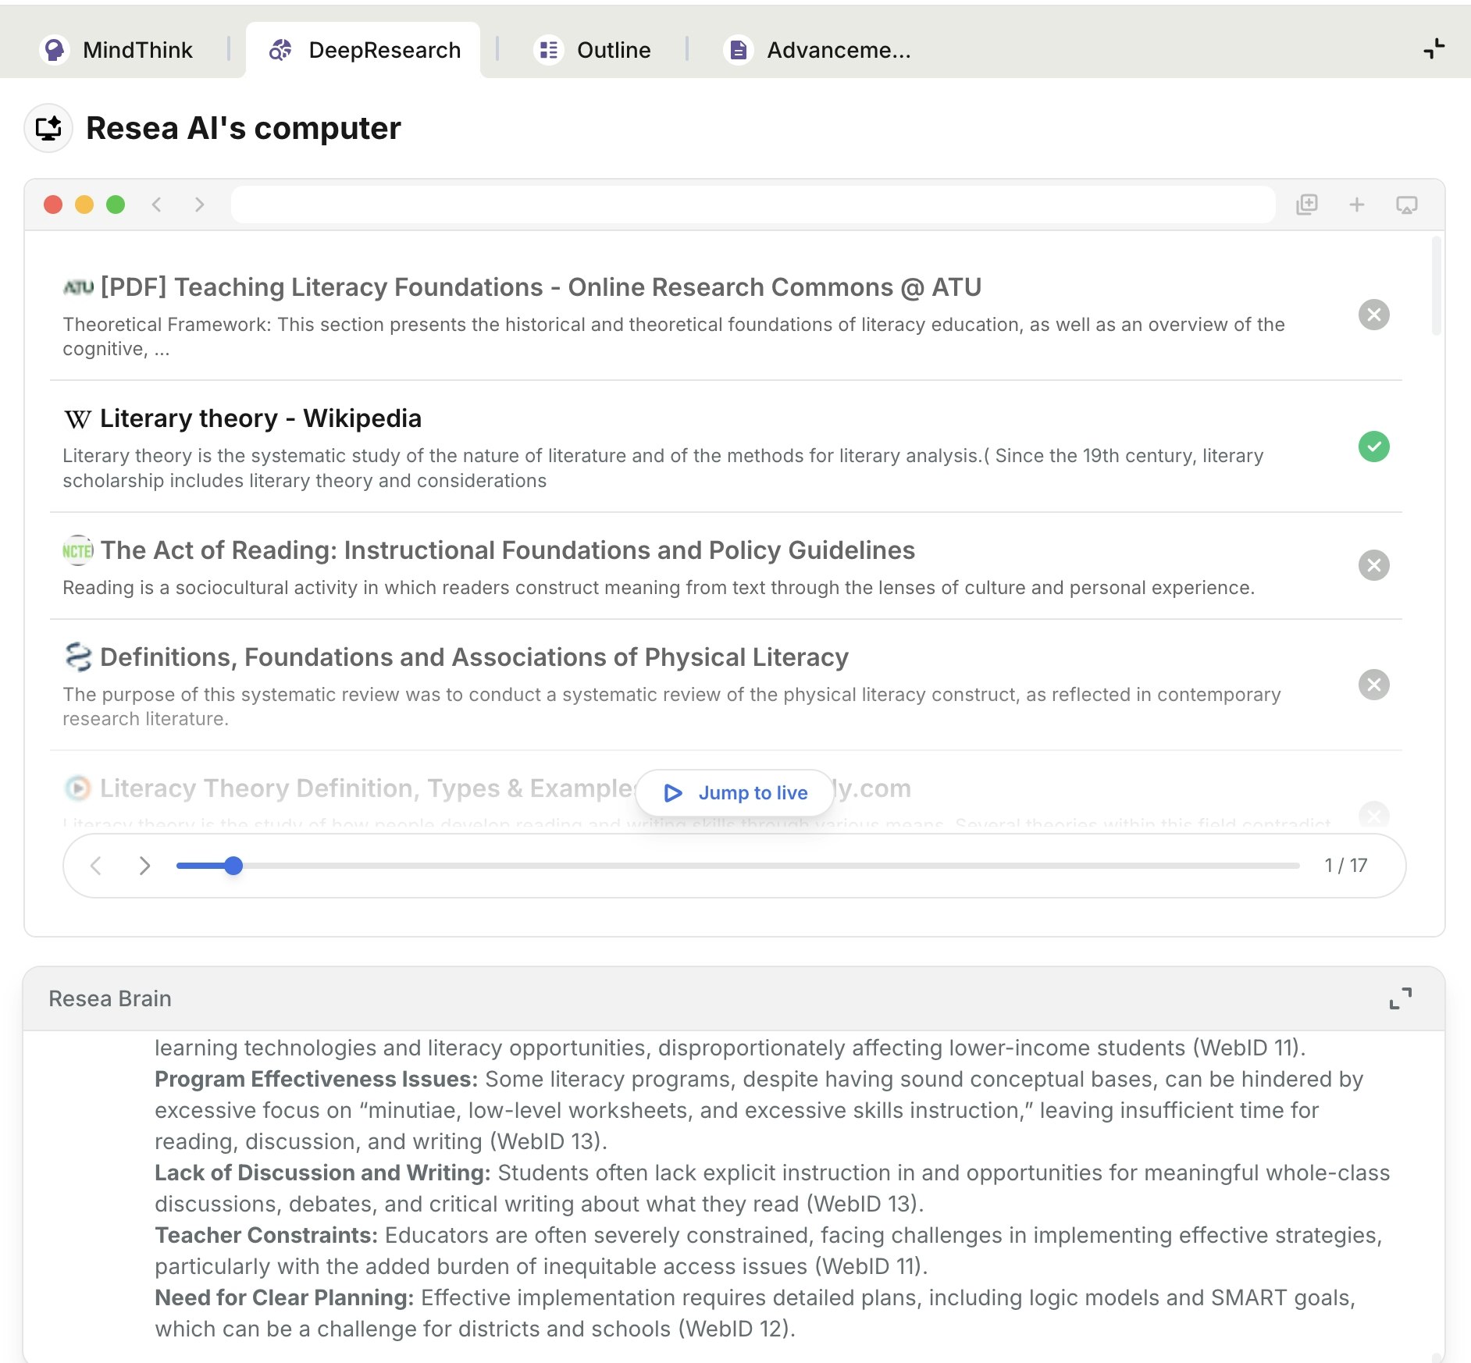Click the green window dot
Screen dimensions: 1471x1363
point(116,205)
